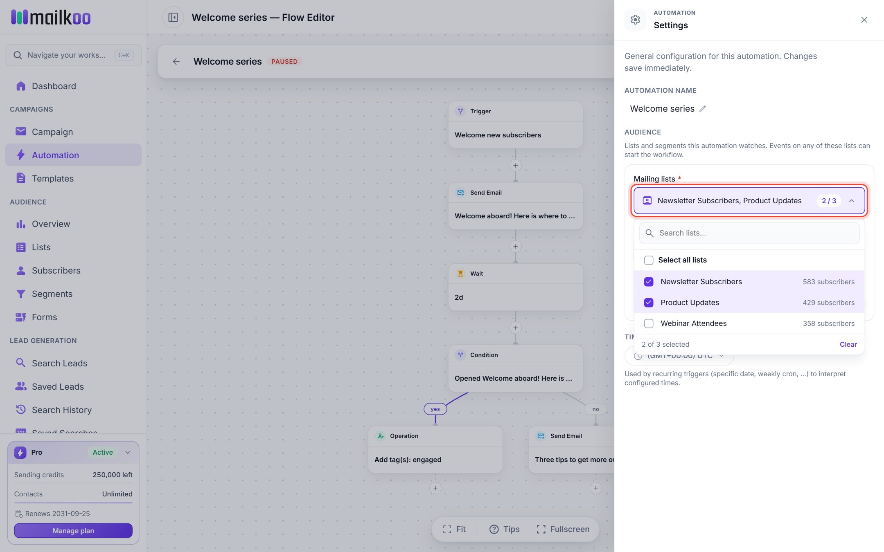This screenshot has height=552, width=884.
Task: Open Dashboard from the sidebar
Action: point(73,86)
